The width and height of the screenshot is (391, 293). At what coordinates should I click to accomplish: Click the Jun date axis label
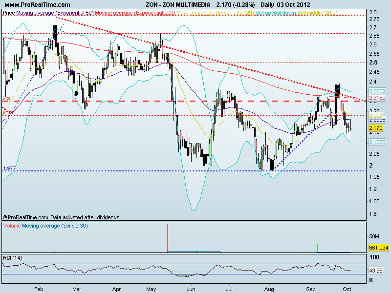(191, 289)
